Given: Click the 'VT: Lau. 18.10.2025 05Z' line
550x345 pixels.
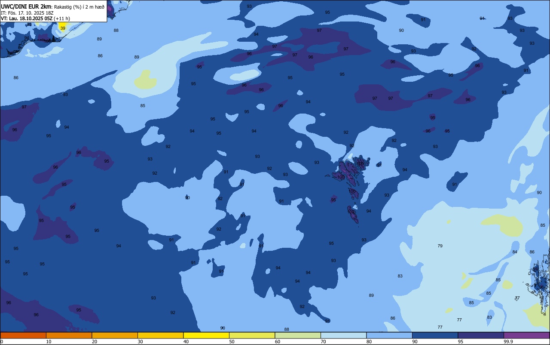Looking at the screenshot, I should point(27,18).
